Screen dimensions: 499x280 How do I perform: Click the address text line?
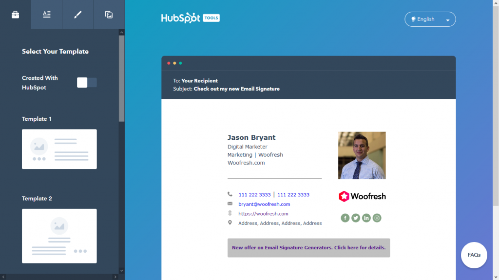tap(280, 224)
